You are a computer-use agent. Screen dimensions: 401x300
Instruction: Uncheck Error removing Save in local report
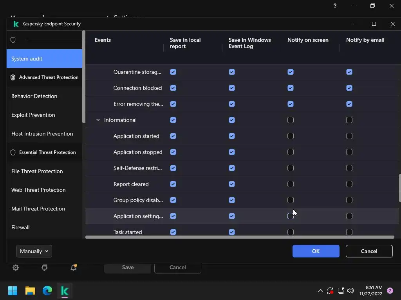(173, 104)
